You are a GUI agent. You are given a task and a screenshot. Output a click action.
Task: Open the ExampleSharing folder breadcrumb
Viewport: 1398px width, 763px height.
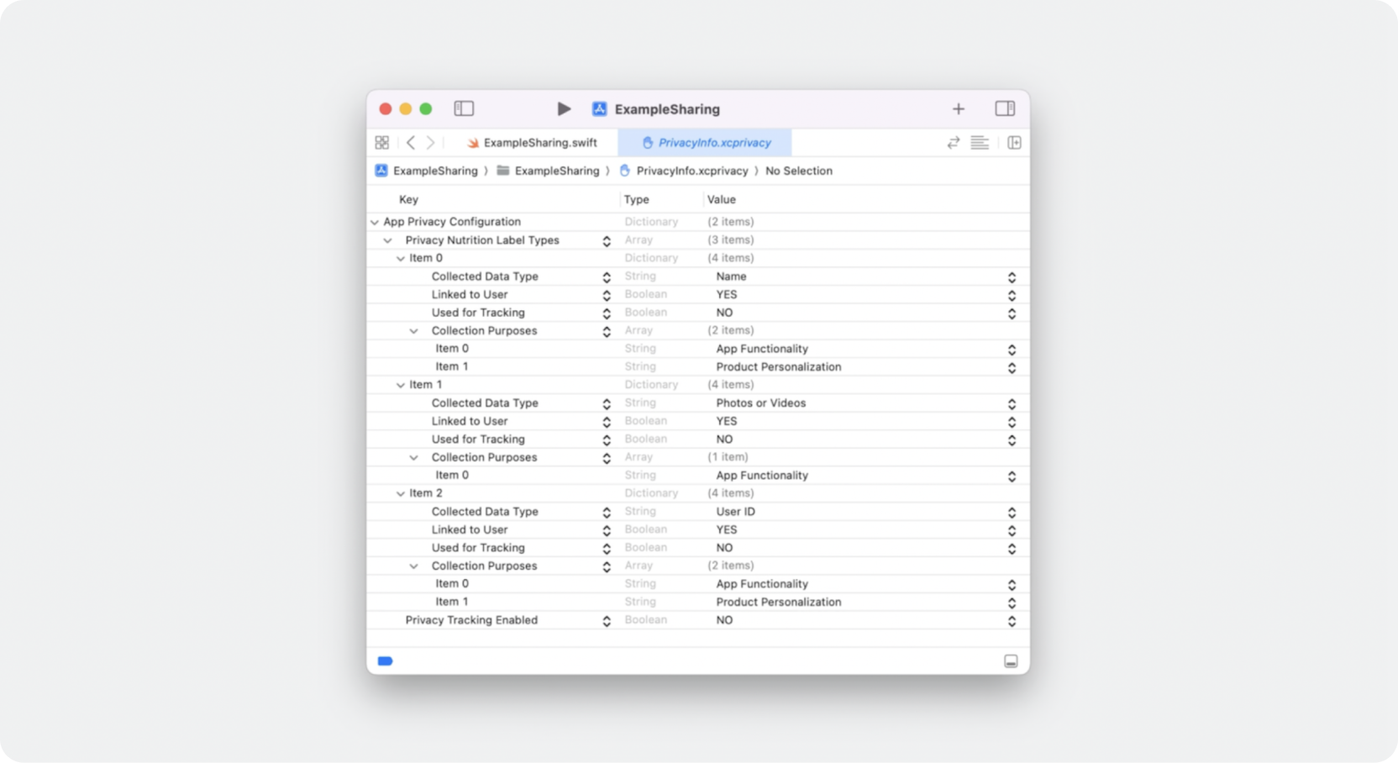coord(548,171)
